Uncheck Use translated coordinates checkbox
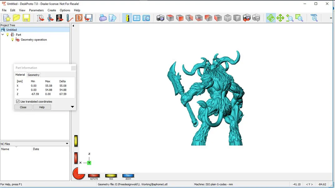 tap(18, 102)
